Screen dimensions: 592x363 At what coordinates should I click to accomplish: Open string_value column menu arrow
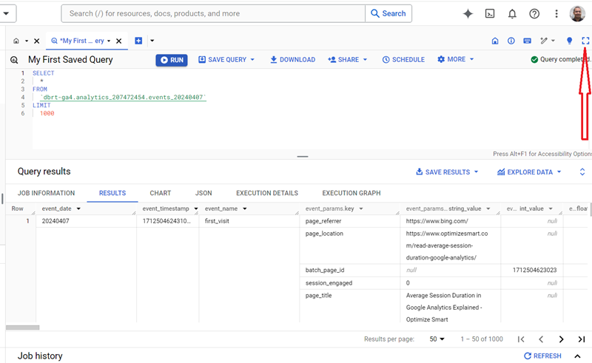click(x=488, y=208)
